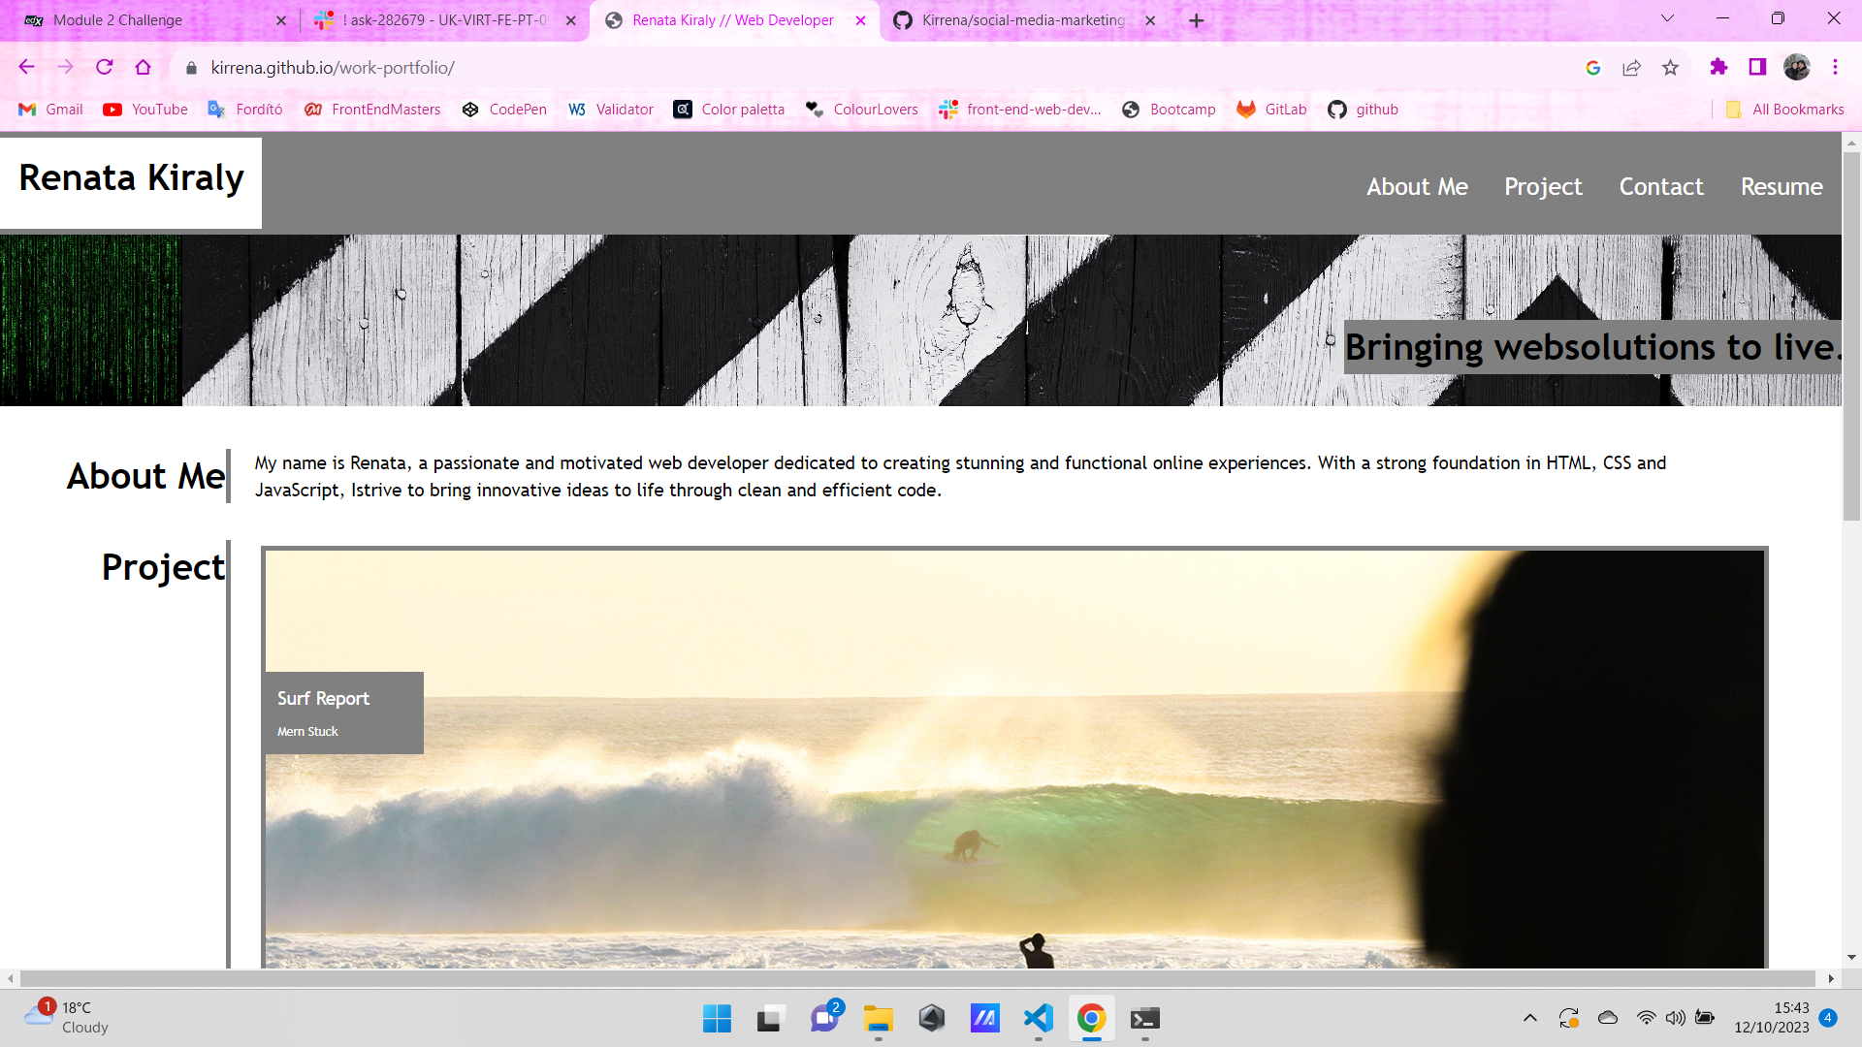Screen dimensions: 1862x1047
Task: Switch to the Module 2 Challenge tab
Action: point(117,20)
